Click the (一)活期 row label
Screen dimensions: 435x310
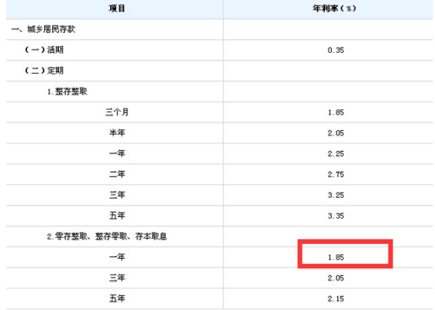[44, 50]
